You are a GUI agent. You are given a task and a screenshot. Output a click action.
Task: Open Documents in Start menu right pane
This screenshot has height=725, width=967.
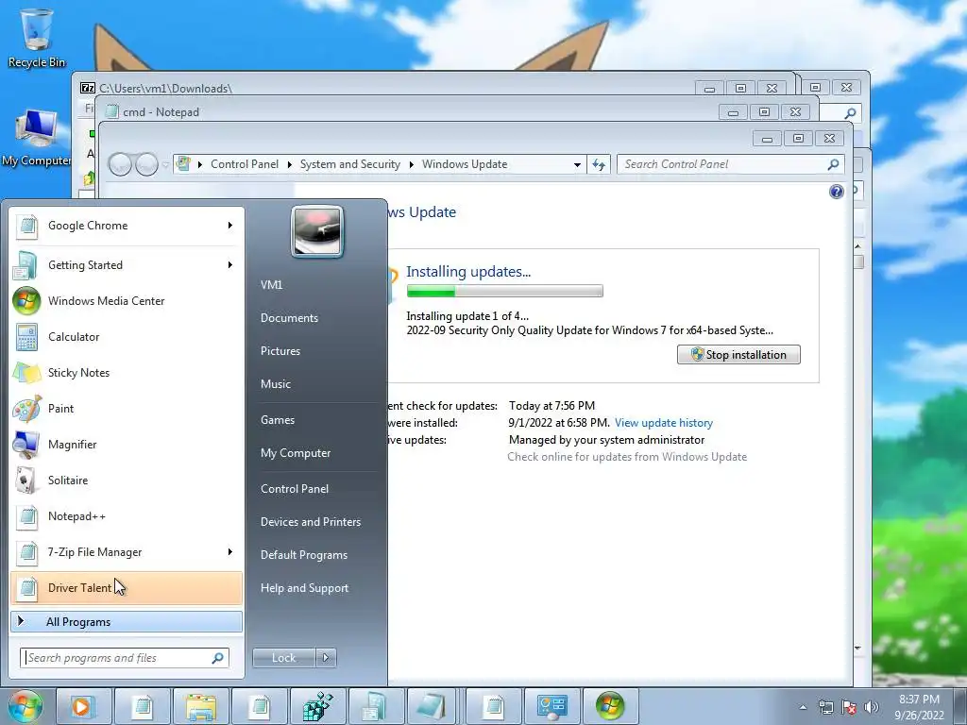[289, 318]
